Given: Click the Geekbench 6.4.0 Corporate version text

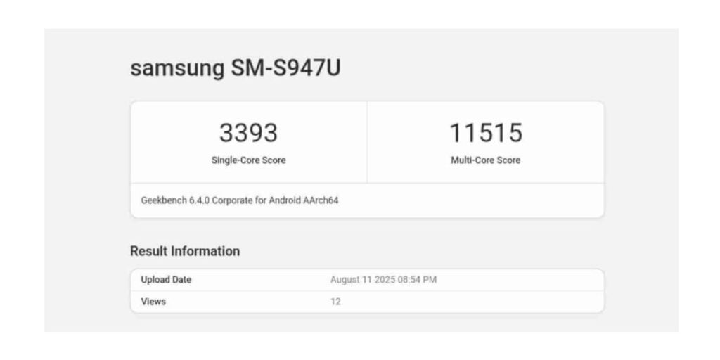Looking at the screenshot, I should (x=240, y=200).
